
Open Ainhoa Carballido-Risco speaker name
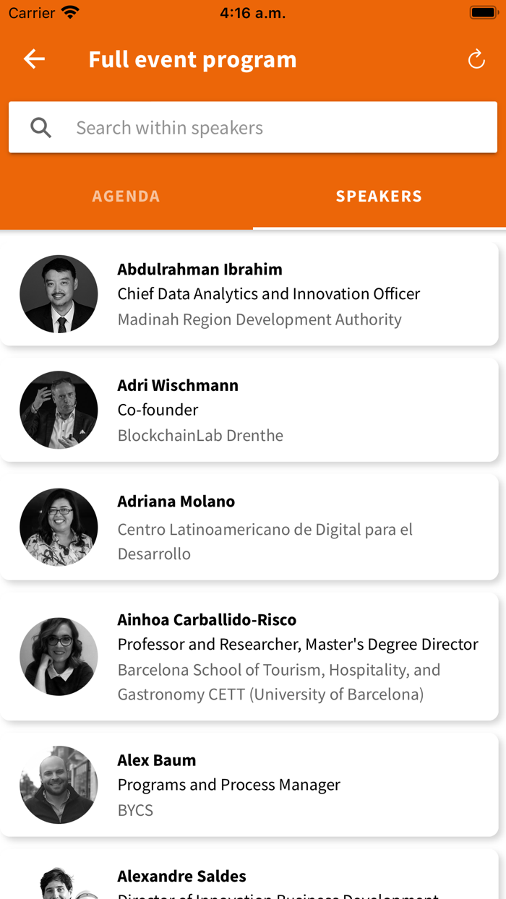point(207,619)
